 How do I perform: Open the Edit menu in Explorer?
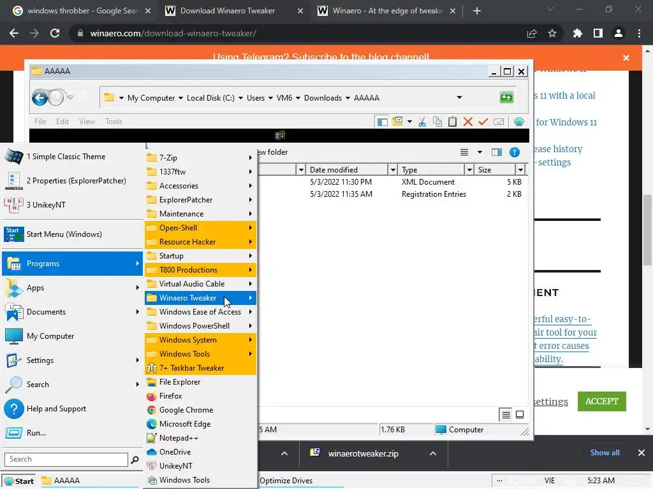coord(62,122)
